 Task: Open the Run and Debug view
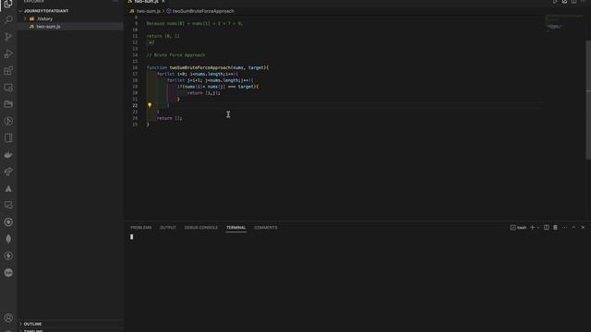(8, 53)
